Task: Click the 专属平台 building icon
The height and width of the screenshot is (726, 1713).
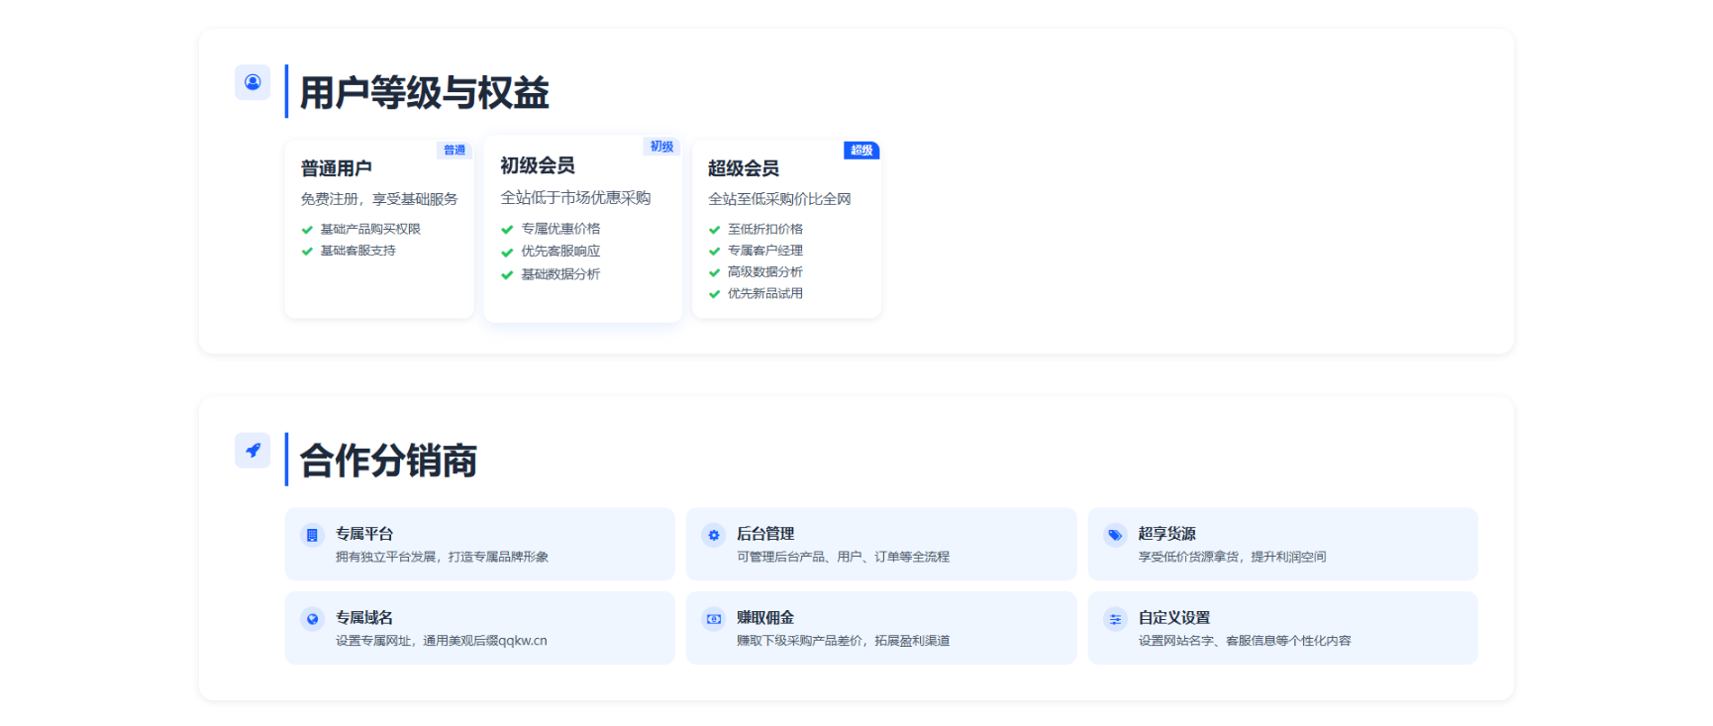Action: [x=312, y=535]
